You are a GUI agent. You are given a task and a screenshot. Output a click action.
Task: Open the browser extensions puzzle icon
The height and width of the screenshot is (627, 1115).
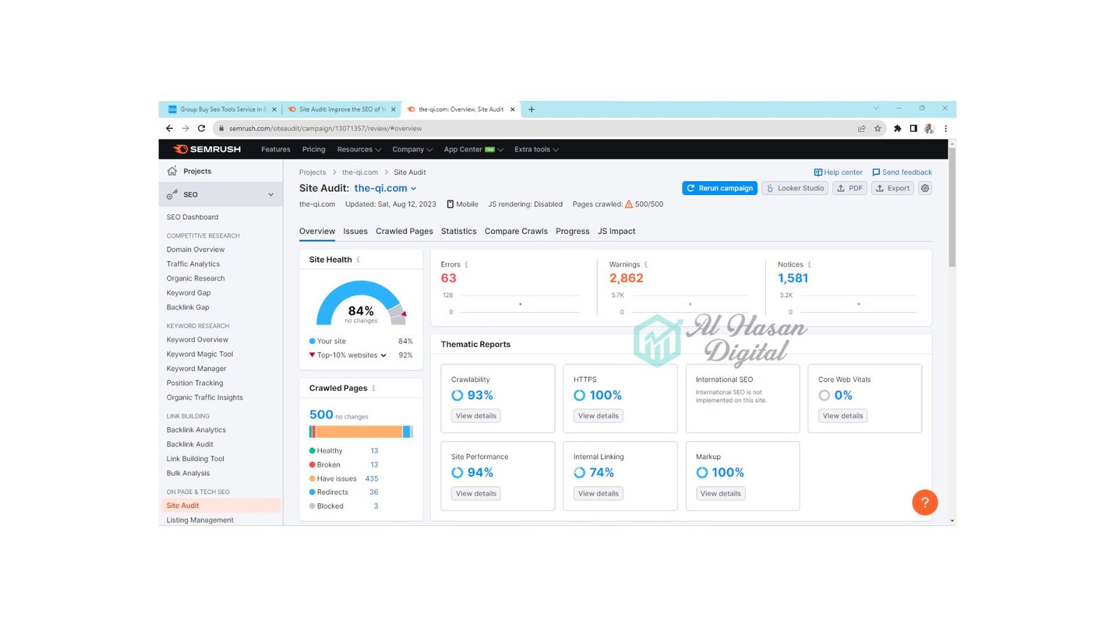[x=898, y=128]
